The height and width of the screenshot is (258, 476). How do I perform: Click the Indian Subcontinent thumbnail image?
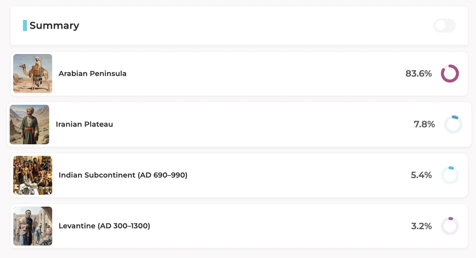pyautogui.click(x=33, y=175)
